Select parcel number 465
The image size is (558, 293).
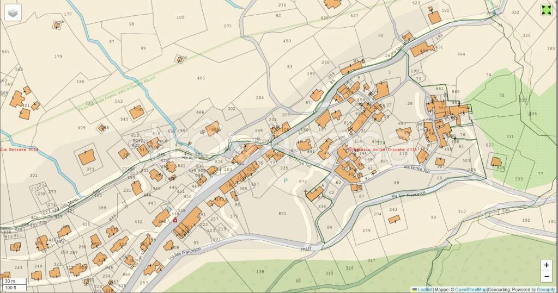tap(201, 78)
